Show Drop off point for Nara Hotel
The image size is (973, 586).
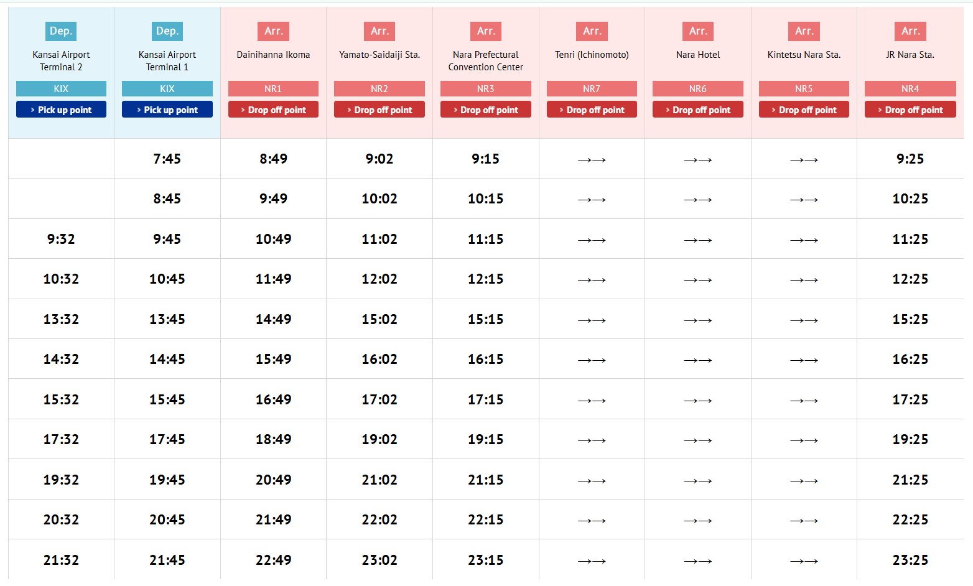(x=697, y=109)
